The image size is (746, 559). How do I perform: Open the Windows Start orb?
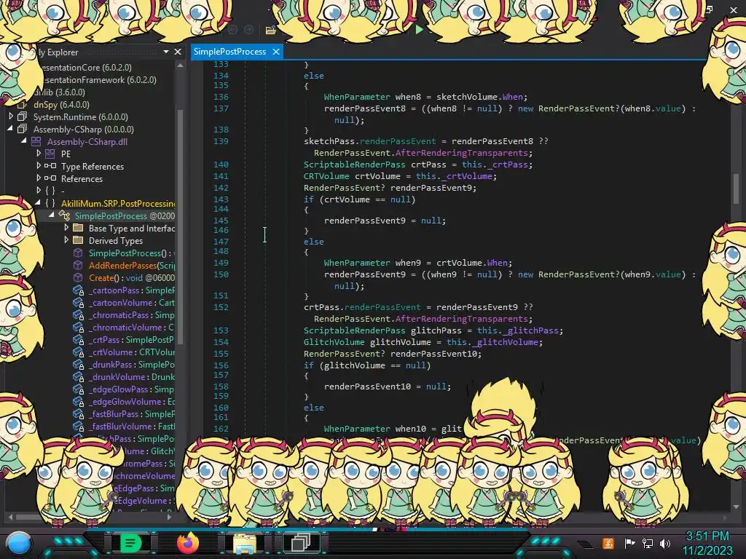click(19, 543)
